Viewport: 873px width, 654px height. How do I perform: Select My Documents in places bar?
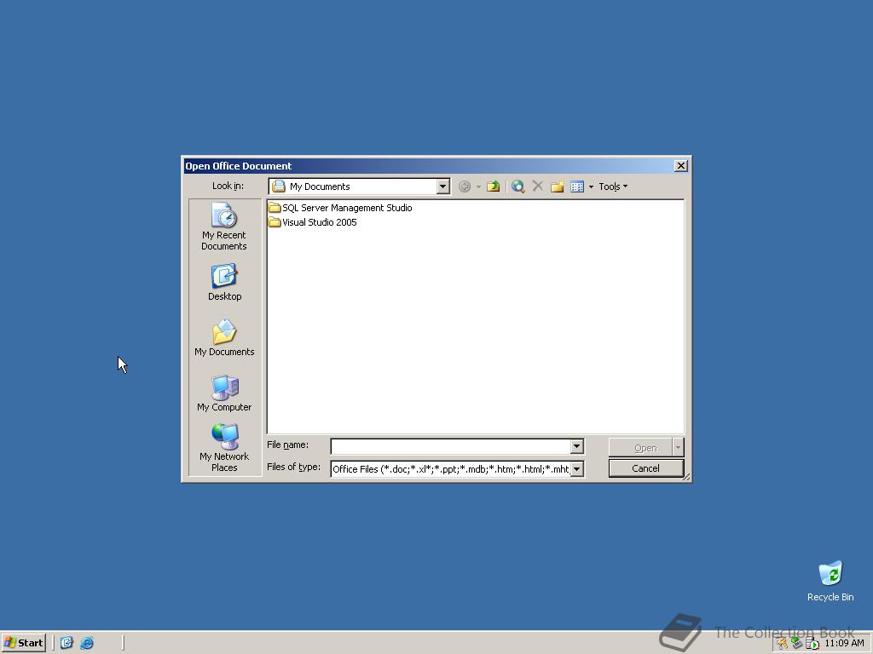tap(224, 338)
